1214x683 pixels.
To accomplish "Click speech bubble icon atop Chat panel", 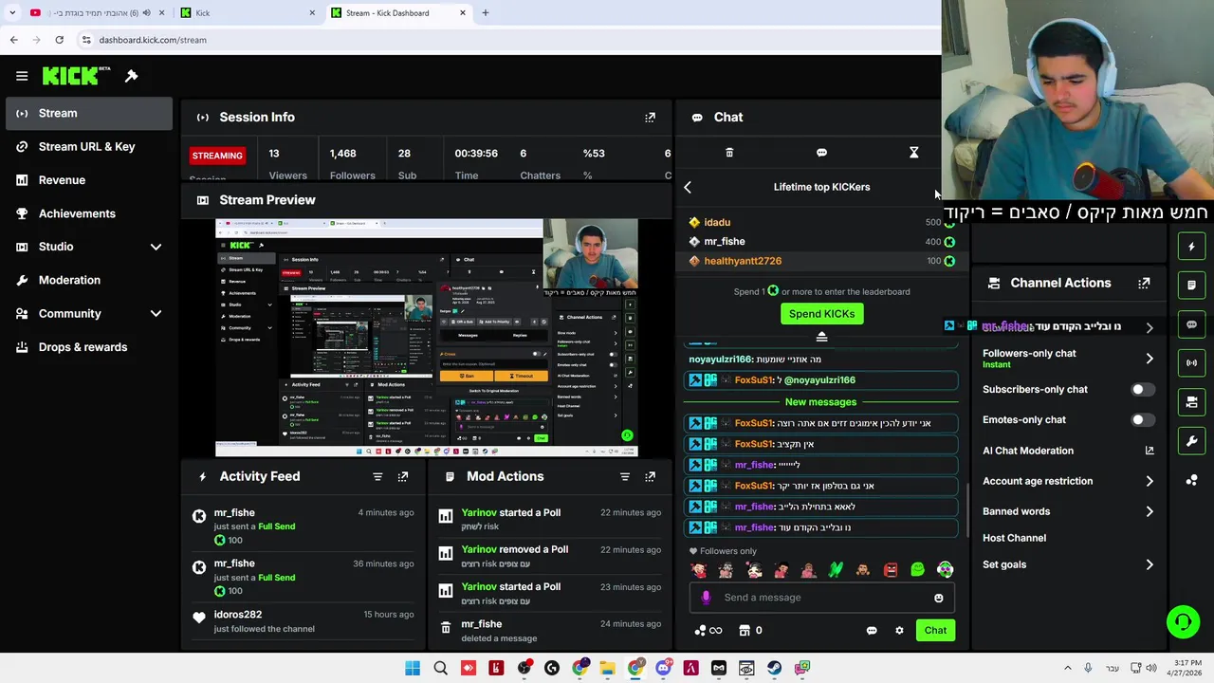I will [821, 153].
